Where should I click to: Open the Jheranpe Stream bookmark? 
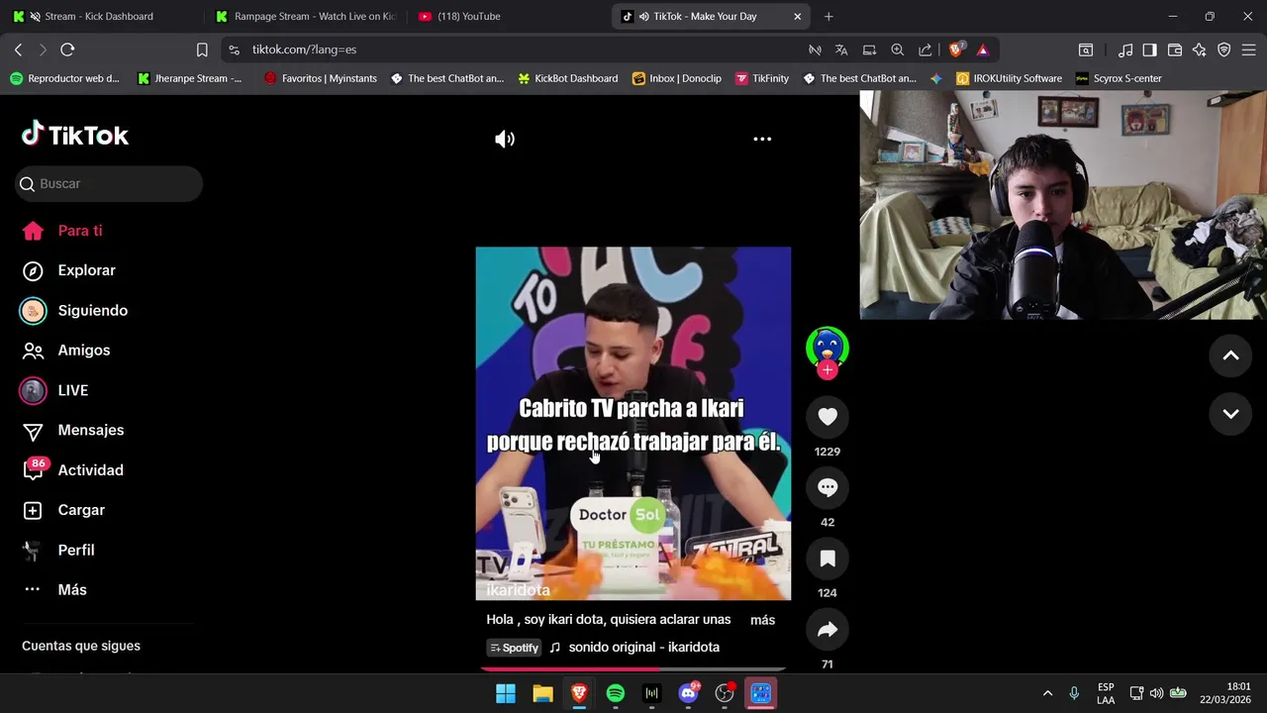coord(189,78)
